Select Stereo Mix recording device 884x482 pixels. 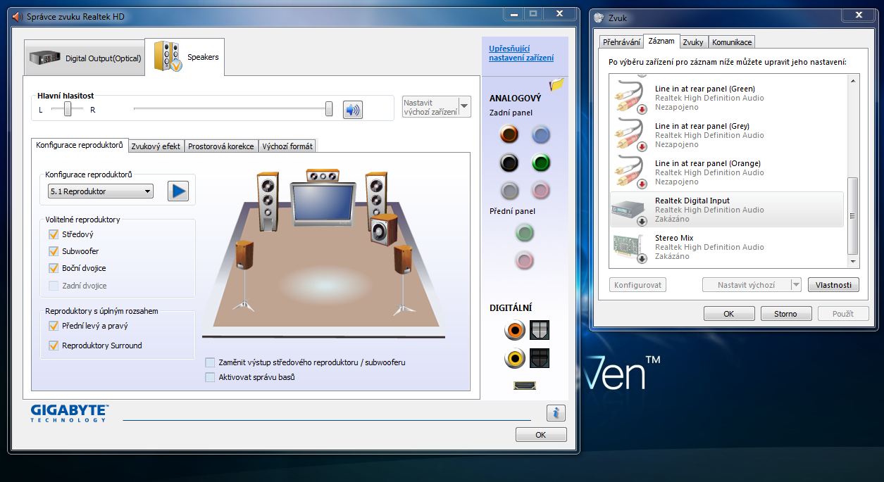727,247
